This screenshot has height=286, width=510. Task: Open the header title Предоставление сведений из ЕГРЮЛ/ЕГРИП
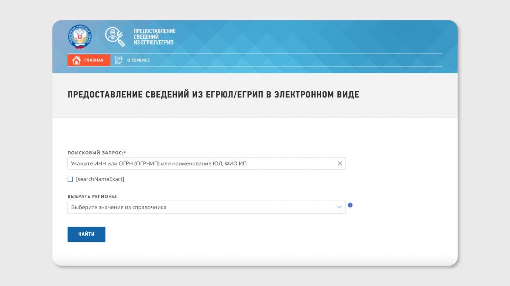coord(154,37)
